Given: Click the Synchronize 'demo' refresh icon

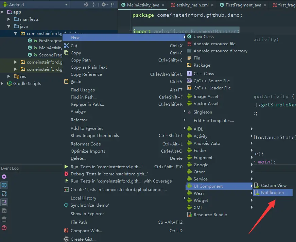Looking at the screenshot, I should pos(66,205).
